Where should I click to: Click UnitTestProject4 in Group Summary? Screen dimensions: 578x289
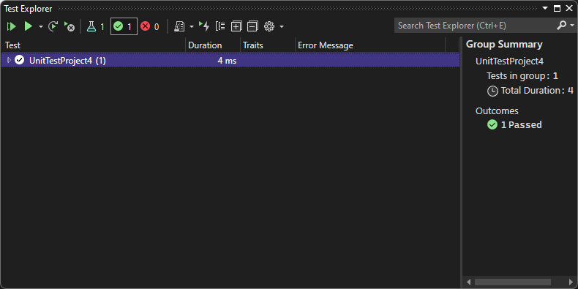pyautogui.click(x=509, y=61)
